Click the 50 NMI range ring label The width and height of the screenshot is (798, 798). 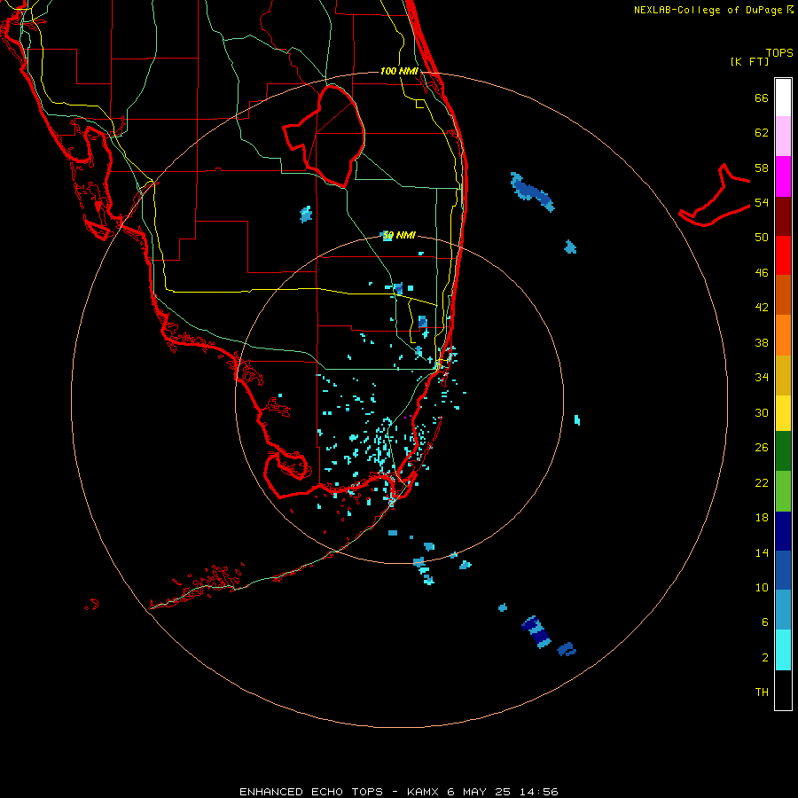399,235
